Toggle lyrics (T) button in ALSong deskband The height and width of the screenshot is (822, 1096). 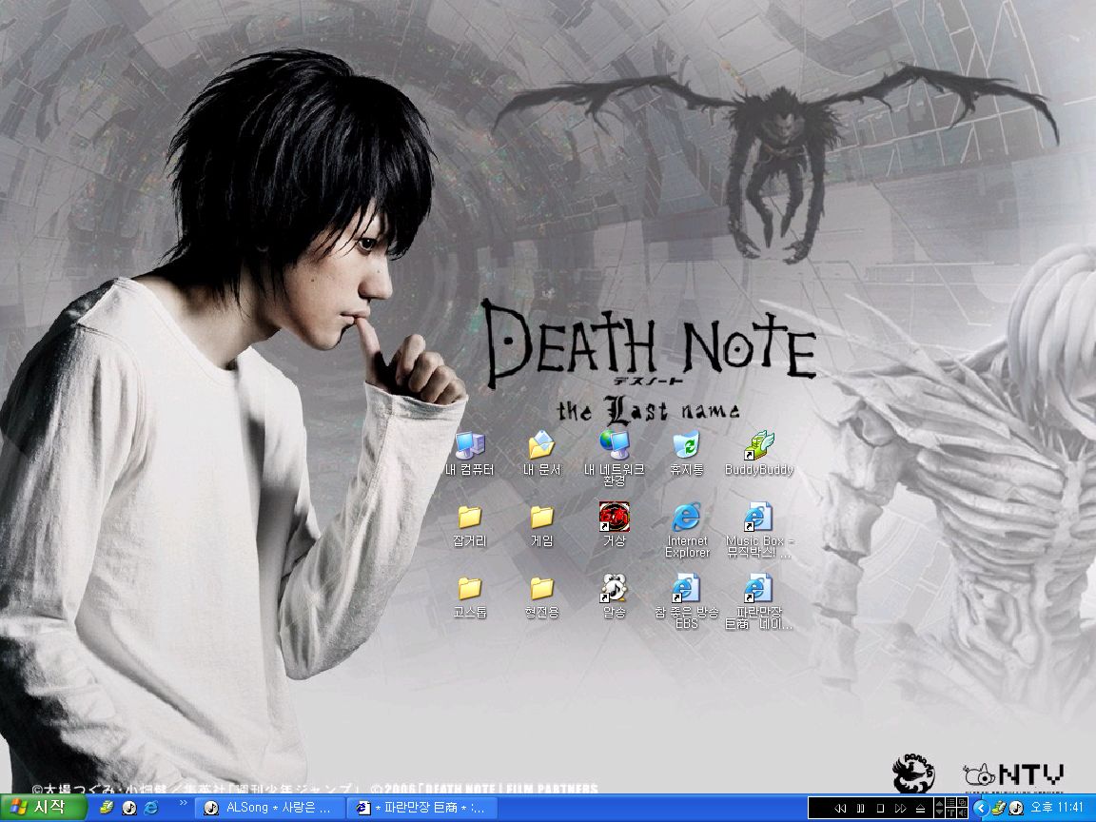click(x=951, y=812)
